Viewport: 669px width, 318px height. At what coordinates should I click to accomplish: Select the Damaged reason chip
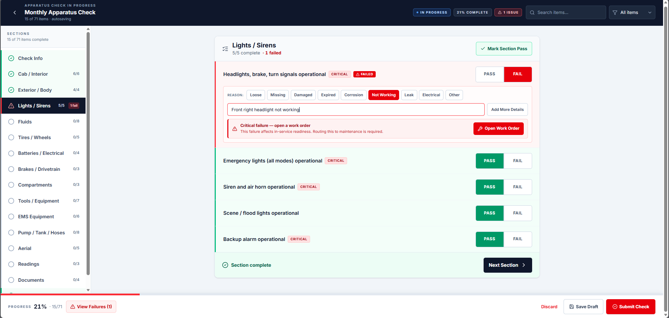tap(303, 95)
